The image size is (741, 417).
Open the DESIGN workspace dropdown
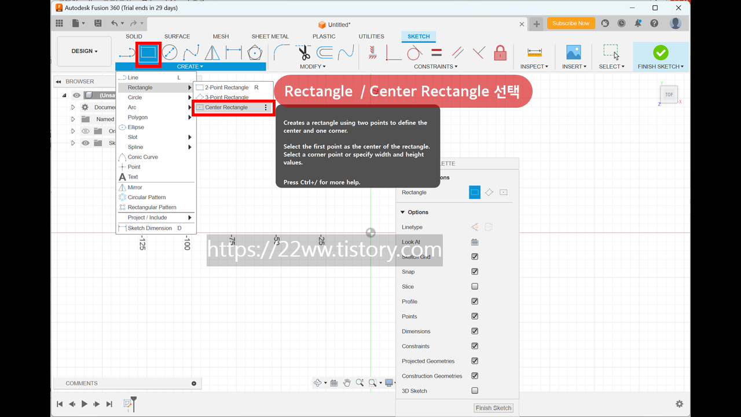(x=85, y=51)
